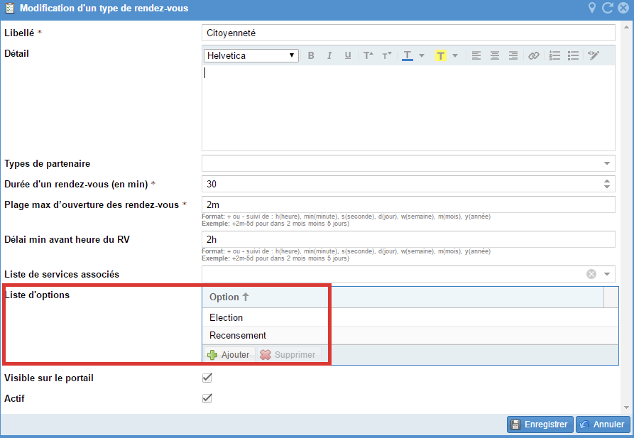
Task: Toggle italic formatting in Détail editor
Action: (329, 55)
